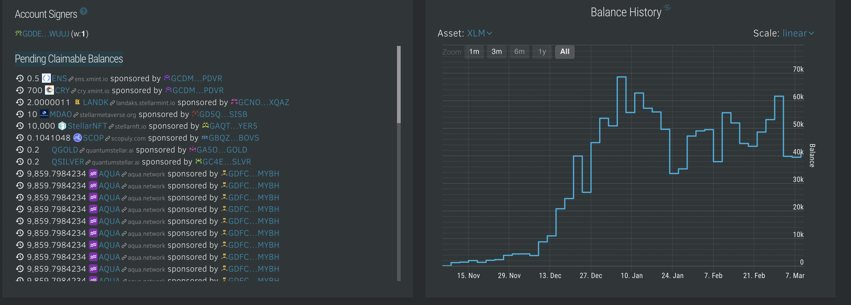Click the 10,000 amount on StellarNFT row
The image size is (851, 305).
(x=41, y=126)
